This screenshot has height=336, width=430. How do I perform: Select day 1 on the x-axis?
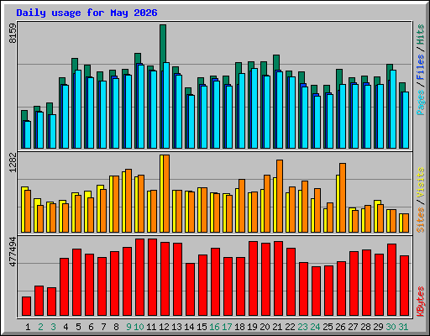coord(28,327)
